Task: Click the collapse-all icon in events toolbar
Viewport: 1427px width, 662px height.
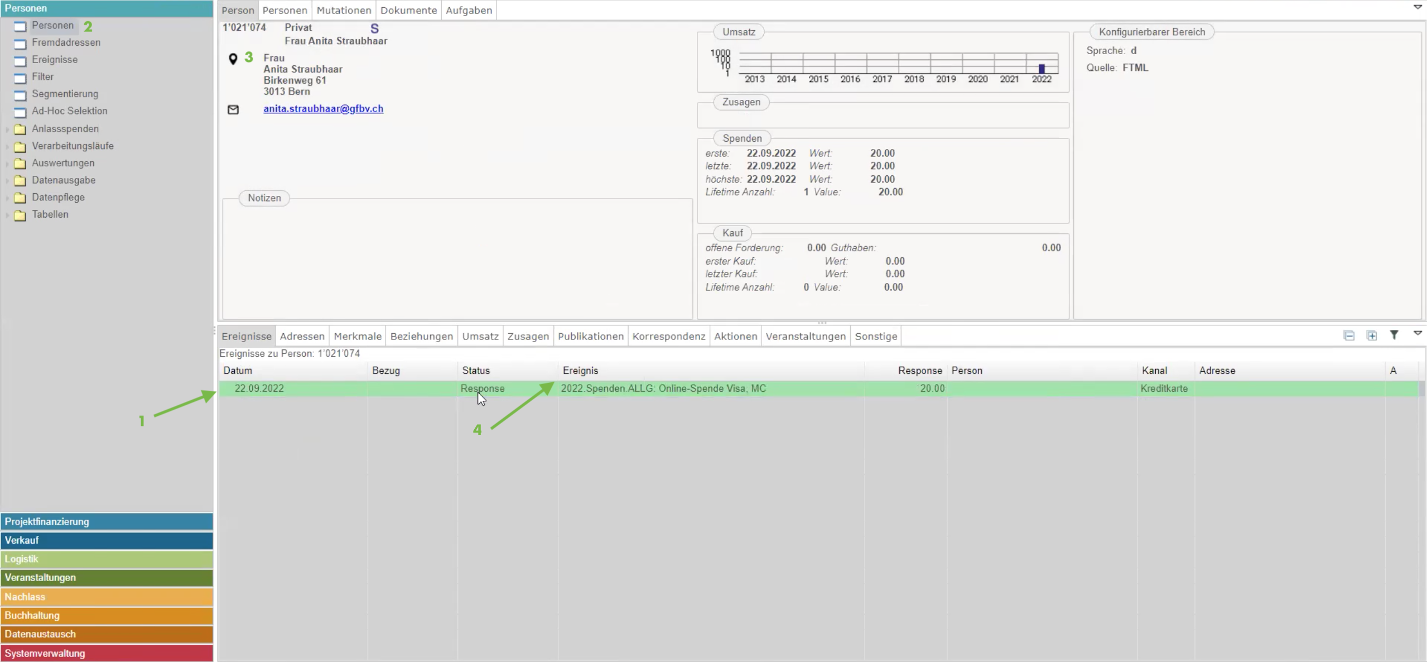Action: tap(1349, 335)
